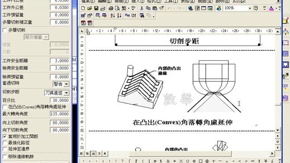The height and width of the screenshot is (163, 290).
Task: Insert the ampersand & symbol from the symbol bar
Action: pyautogui.click(x=168, y=161)
